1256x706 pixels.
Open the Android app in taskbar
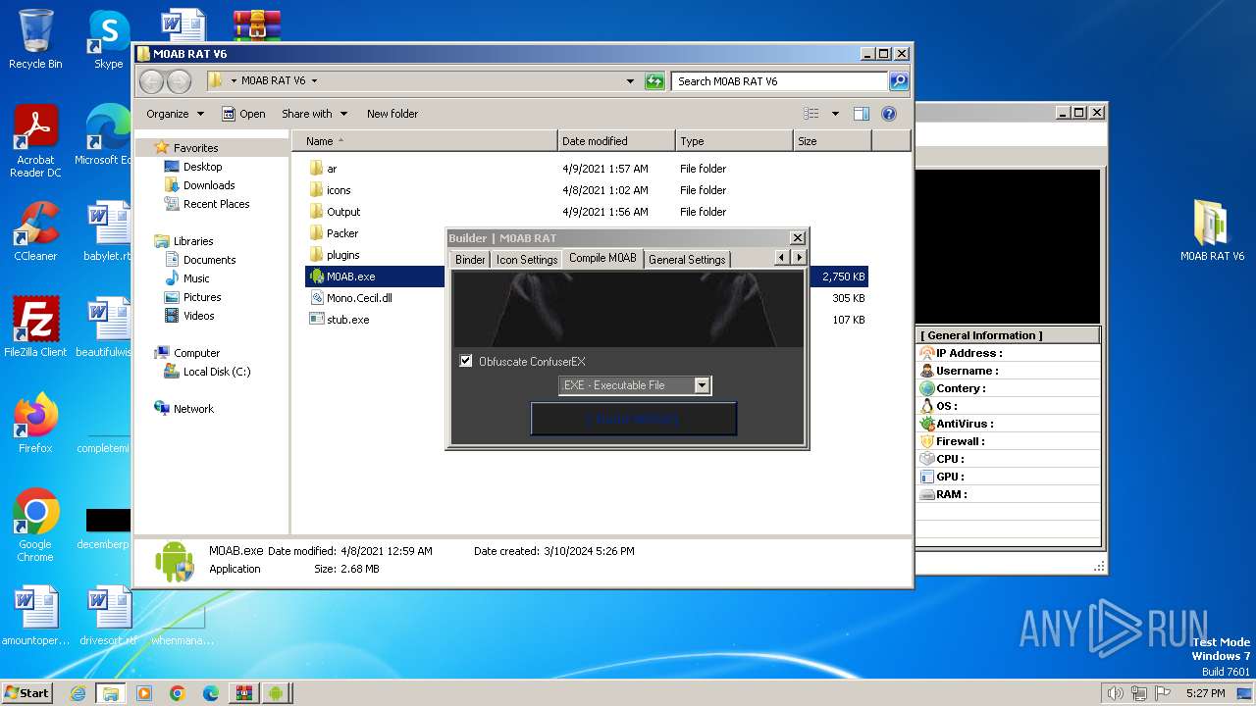coord(277,693)
